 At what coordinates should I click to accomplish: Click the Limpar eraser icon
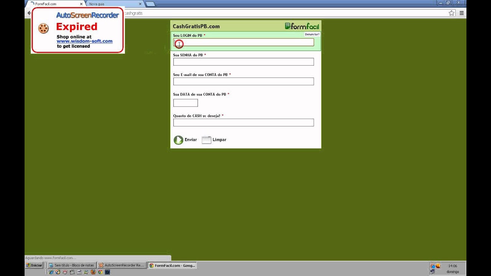(x=206, y=140)
